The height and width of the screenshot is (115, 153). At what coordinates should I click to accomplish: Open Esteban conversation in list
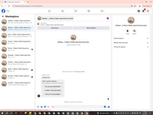coord(17,22)
